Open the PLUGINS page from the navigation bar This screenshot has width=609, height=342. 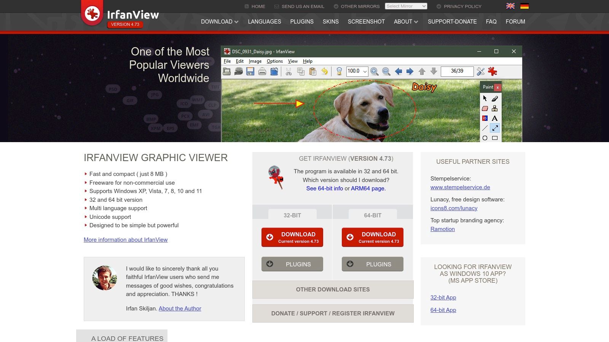[302, 22]
